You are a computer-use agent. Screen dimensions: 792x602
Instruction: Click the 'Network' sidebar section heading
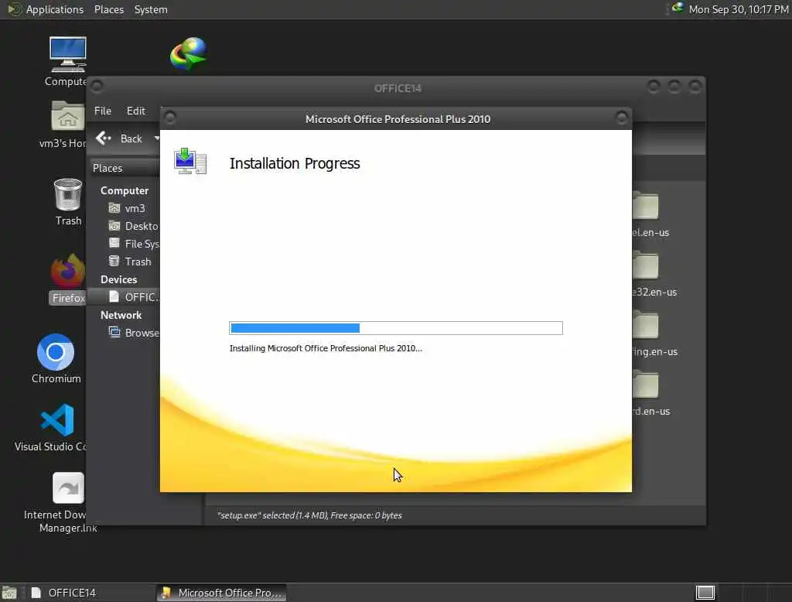[121, 315]
